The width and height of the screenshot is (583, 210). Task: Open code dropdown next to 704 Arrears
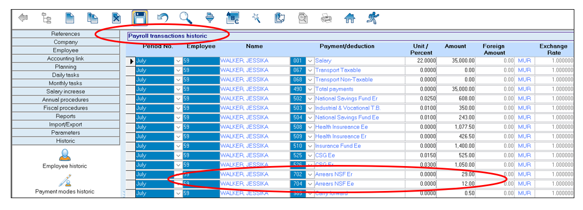point(310,183)
